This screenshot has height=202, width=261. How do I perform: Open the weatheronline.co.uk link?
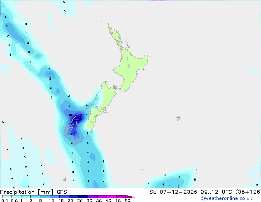pyautogui.click(x=226, y=198)
